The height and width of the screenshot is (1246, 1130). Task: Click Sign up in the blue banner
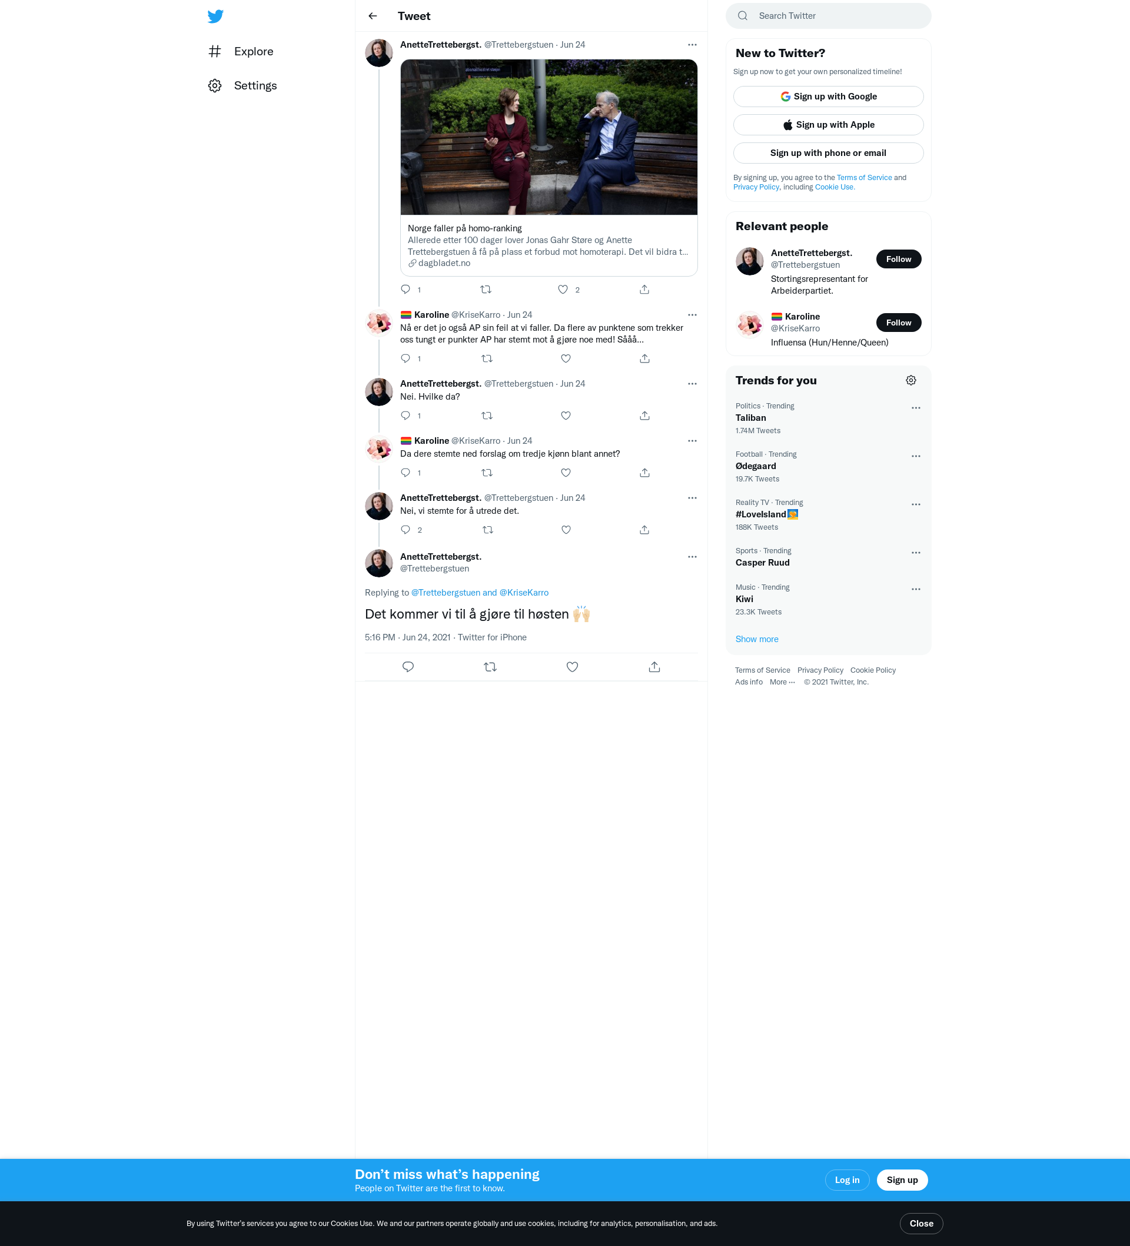[902, 1180]
